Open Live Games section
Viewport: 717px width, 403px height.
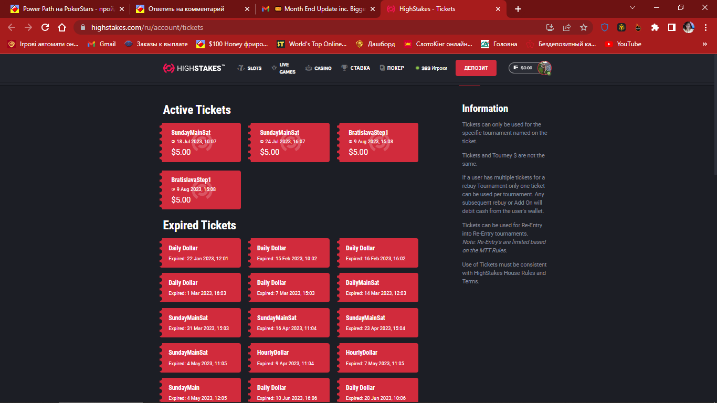click(283, 68)
